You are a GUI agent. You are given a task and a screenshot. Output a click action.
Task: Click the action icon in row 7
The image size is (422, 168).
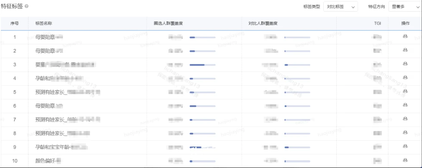(x=405, y=119)
